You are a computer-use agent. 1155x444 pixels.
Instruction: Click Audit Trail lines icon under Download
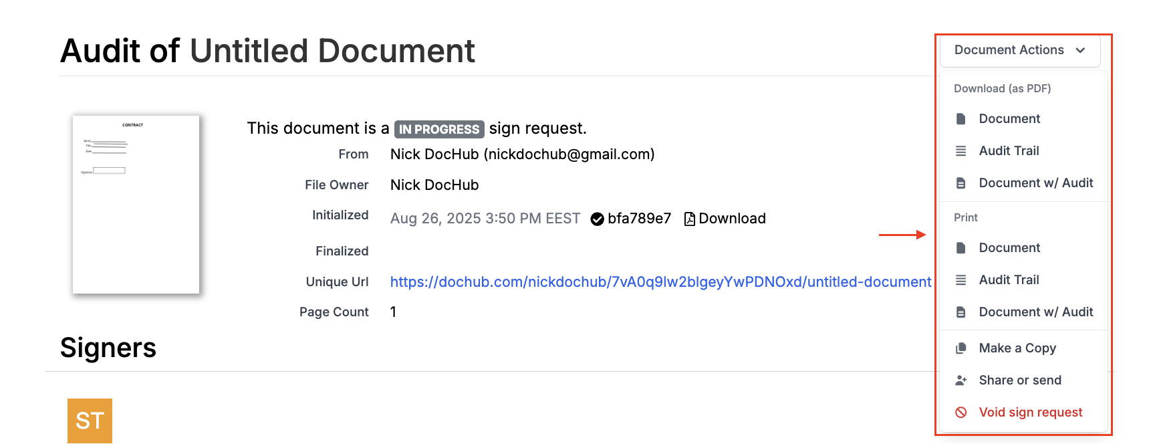(x=960, y=151)
